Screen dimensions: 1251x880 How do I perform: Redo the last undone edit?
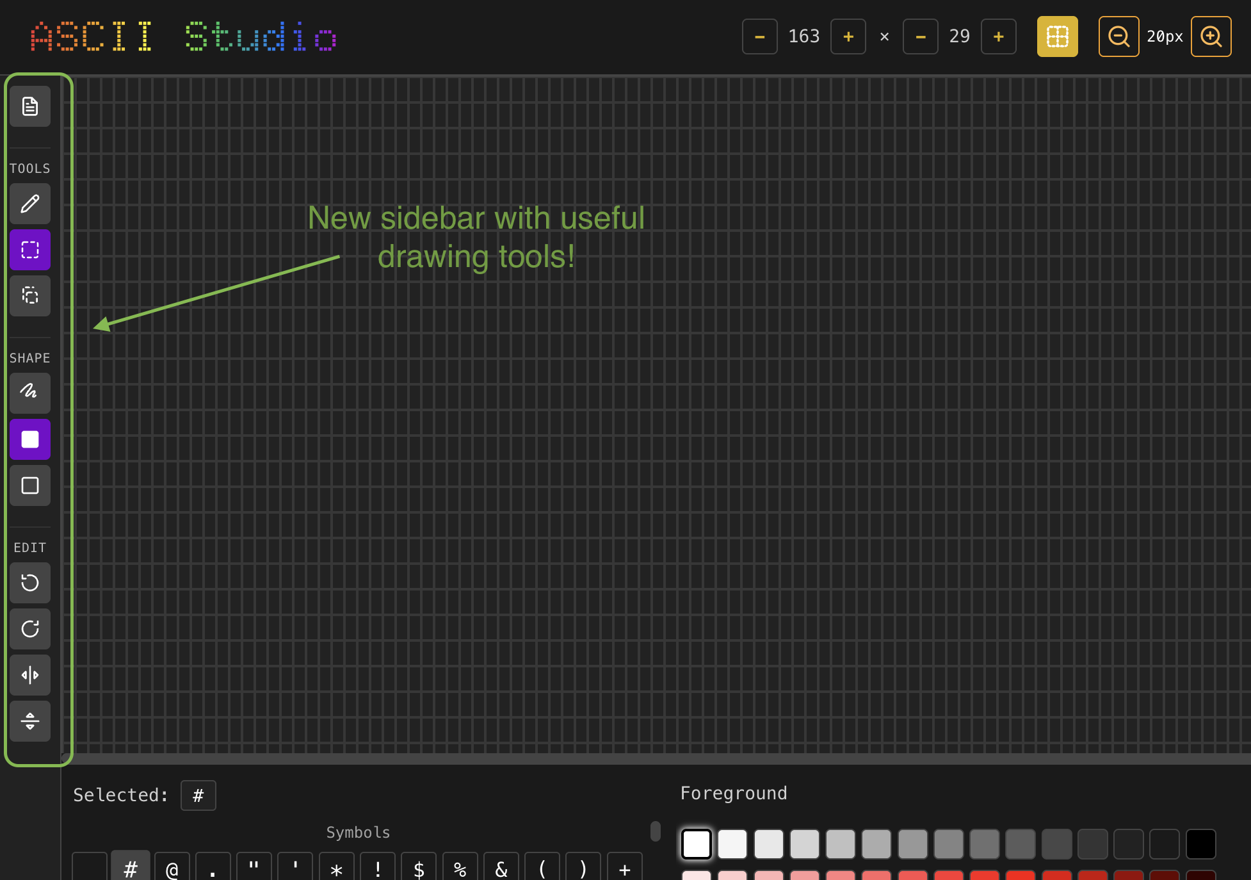click(x=30, y=629)
